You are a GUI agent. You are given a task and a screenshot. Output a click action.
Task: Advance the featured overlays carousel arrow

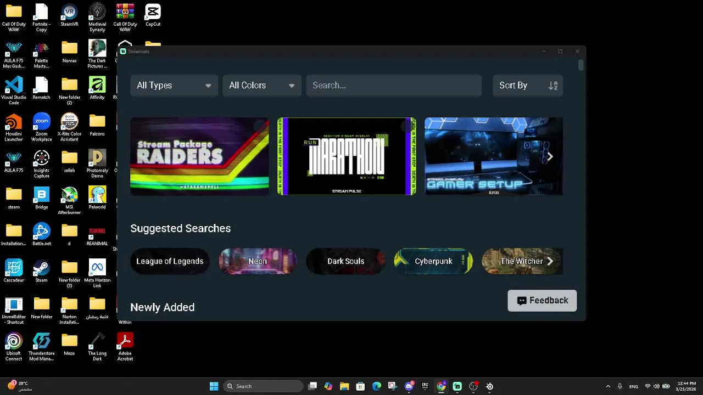pyautogui.click(x=550, y=157)
